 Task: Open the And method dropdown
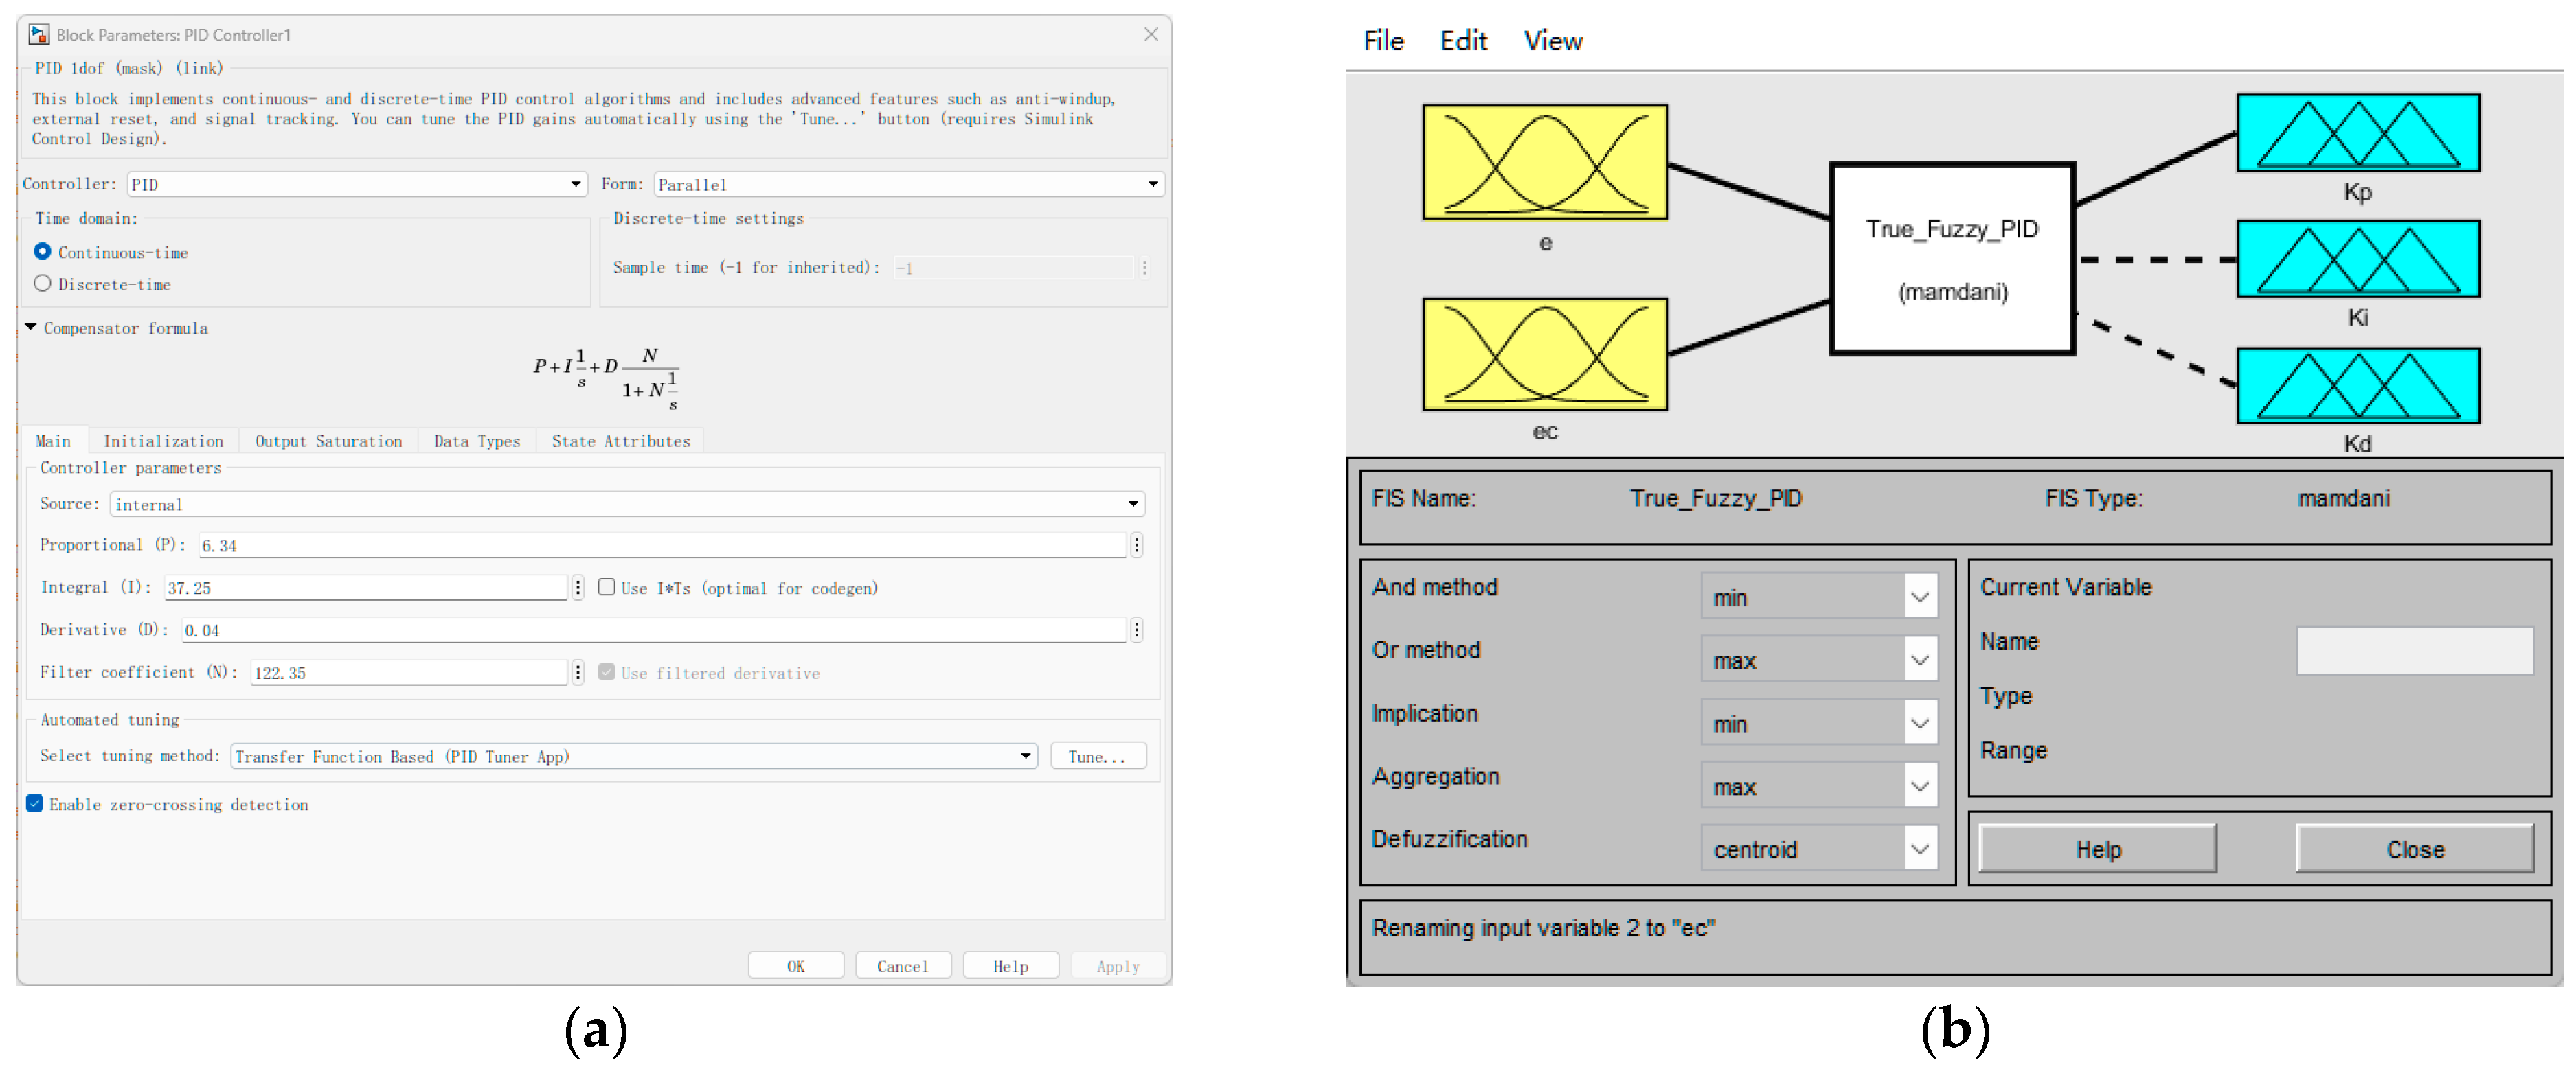pos(1818,597)
